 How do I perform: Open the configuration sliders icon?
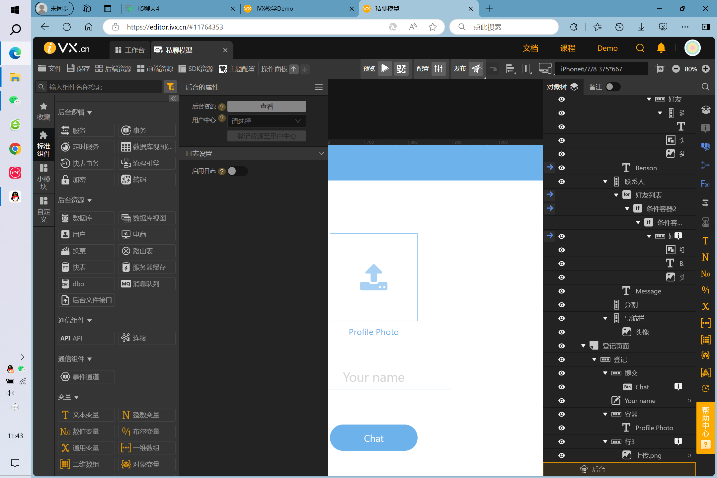[438, 69]
